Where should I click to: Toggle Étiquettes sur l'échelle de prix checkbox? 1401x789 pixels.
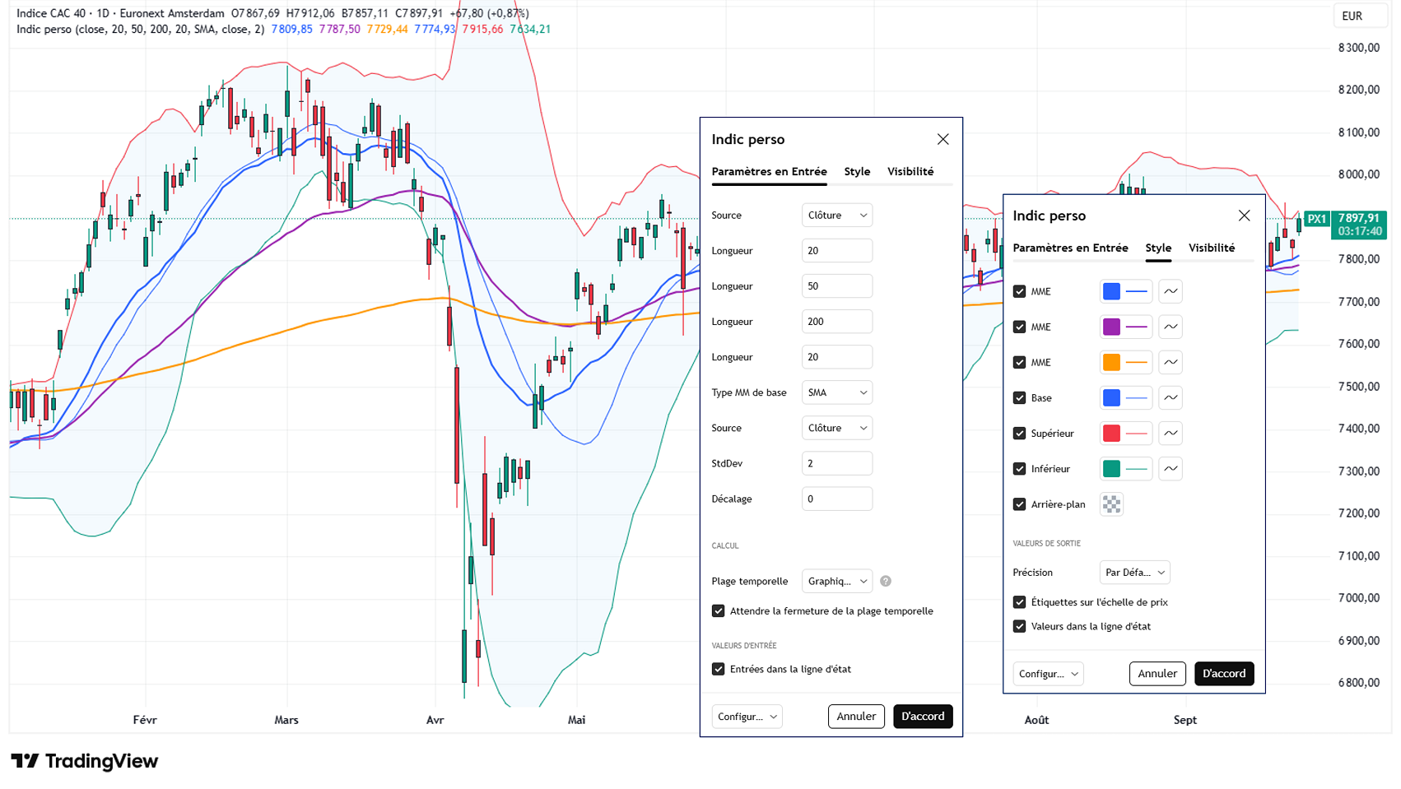click(x=1020, y=602)
